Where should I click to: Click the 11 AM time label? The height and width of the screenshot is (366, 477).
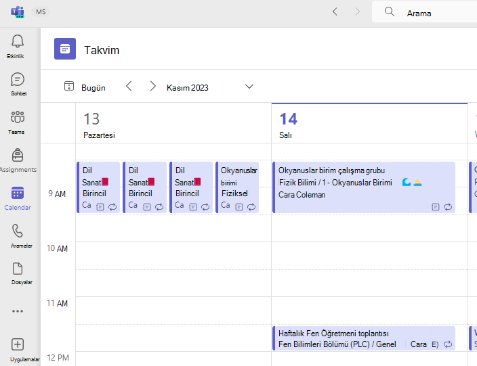[57, 303]
